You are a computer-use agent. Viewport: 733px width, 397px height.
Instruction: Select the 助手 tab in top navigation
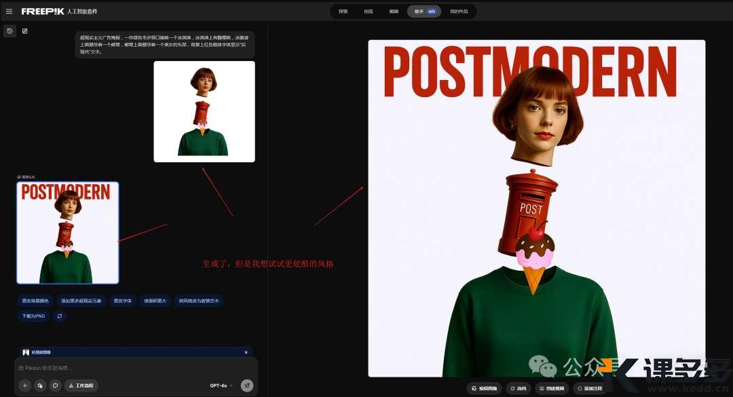coord(424,12)
